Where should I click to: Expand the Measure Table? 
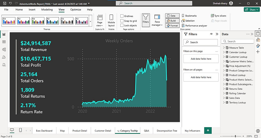pyautogui.click(x=224, y=48)
